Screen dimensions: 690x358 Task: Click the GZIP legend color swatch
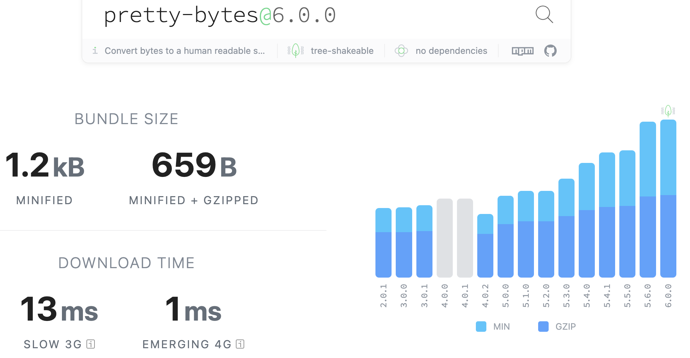(543, 327)
